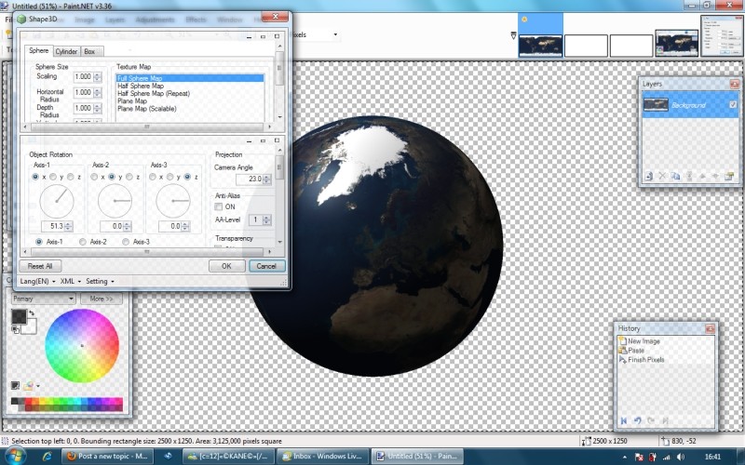Open the Lang(EN) dropdown
Screen dimensions: 745x465
(x=37, y=282)
